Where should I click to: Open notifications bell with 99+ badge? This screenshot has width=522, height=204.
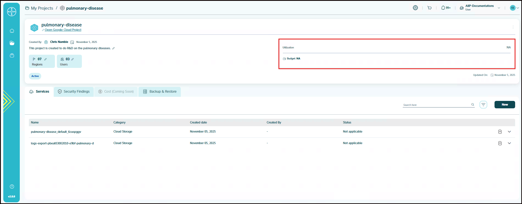coord(446,8)
